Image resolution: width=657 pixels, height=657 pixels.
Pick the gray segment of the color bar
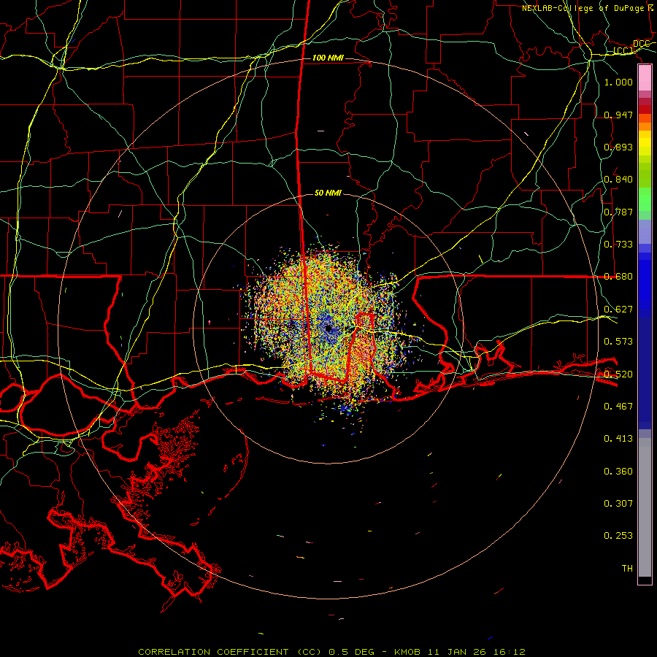click(645, 507)
